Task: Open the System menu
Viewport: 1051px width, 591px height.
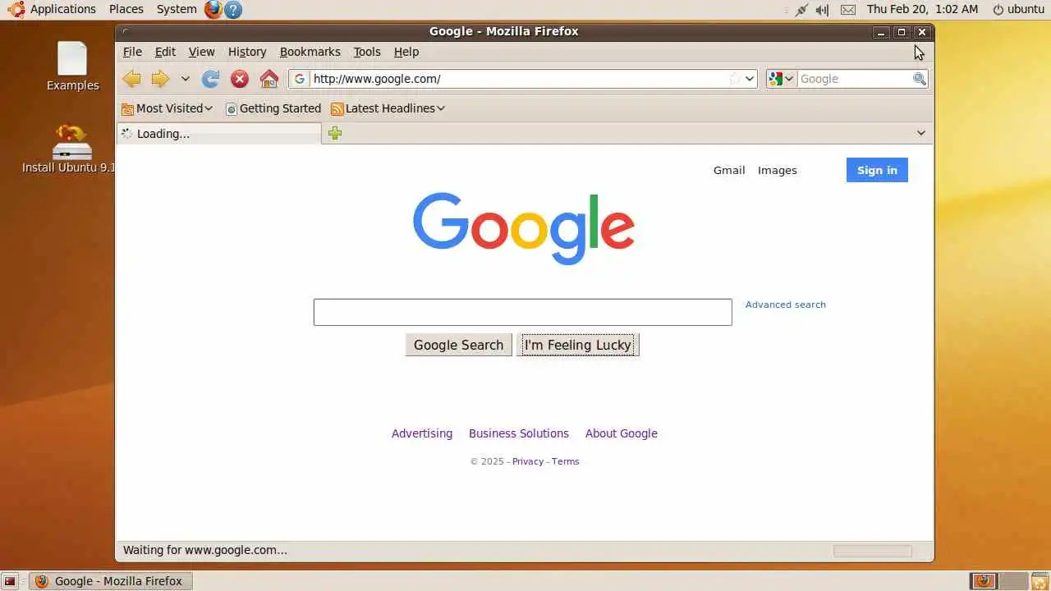Action: pos(177,9)
